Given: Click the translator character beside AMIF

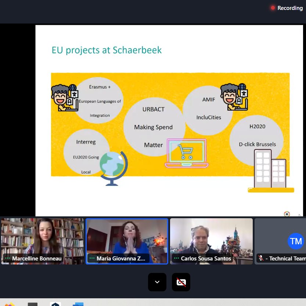Looking at the screenshot, I should 234,97.
